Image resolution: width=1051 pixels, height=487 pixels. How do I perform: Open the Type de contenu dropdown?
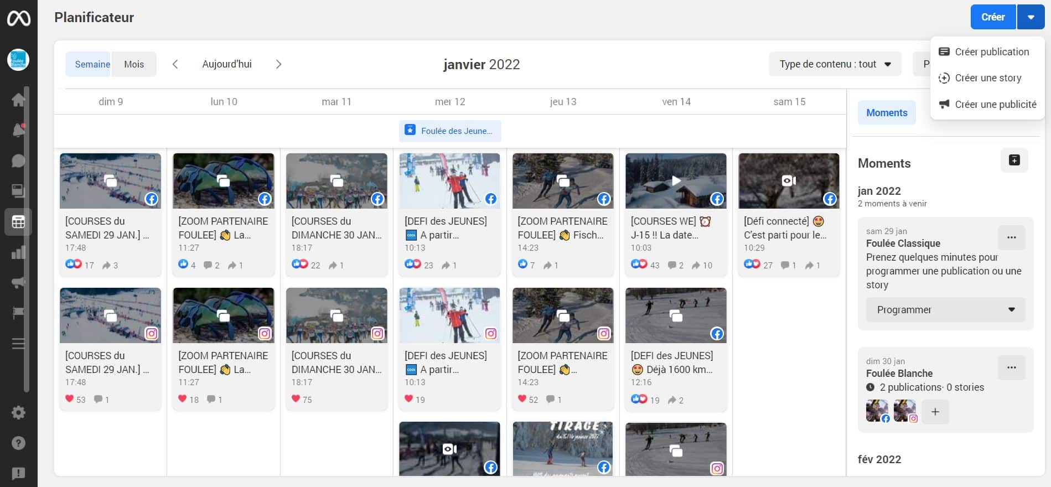point(835,64)
